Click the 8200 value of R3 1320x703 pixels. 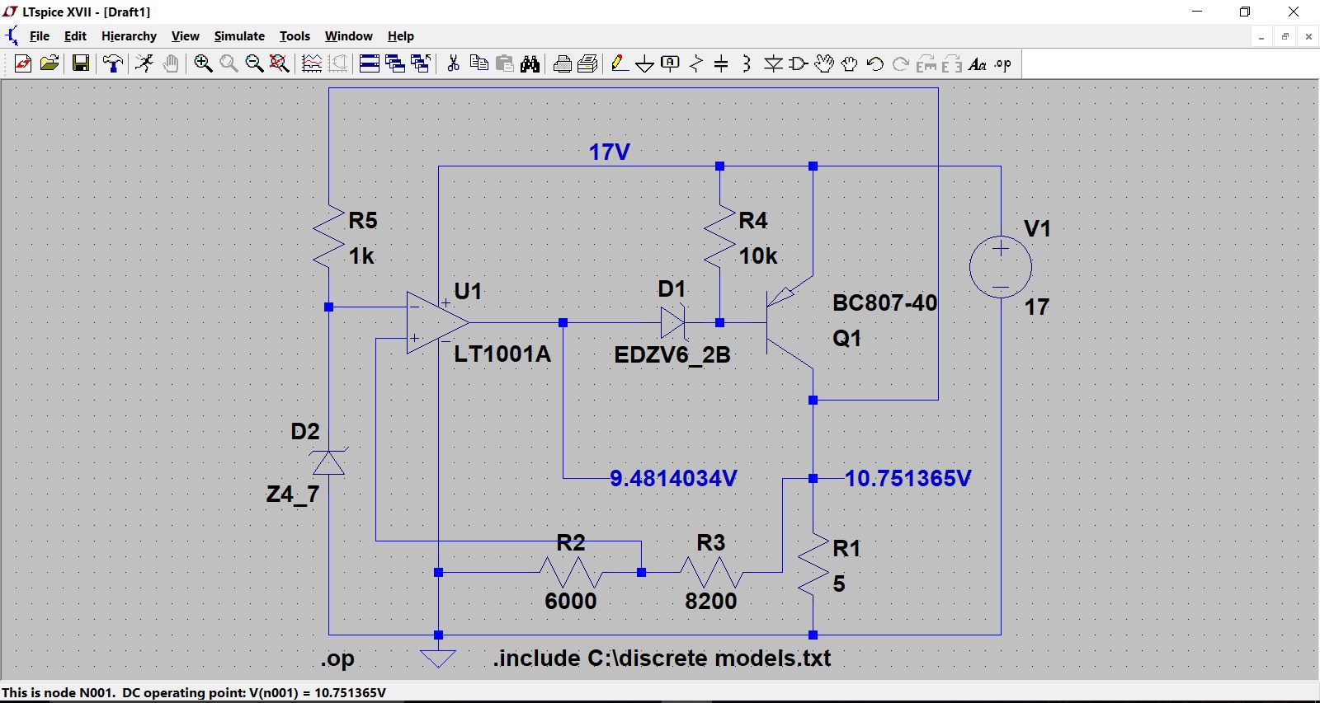[x=710, y=602]
